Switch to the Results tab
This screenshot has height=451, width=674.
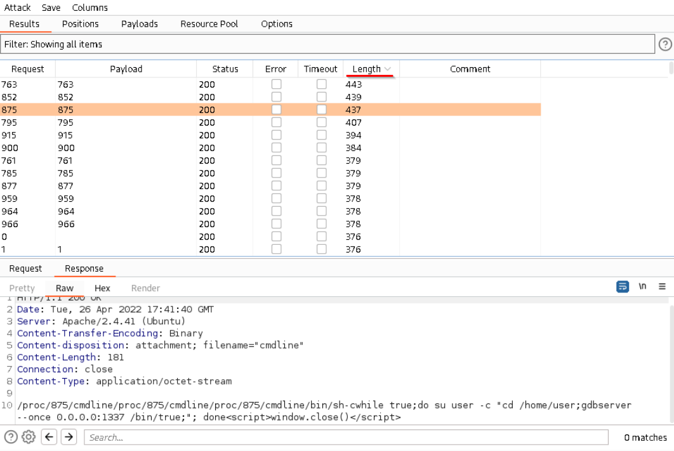click(x=25, y=24)
